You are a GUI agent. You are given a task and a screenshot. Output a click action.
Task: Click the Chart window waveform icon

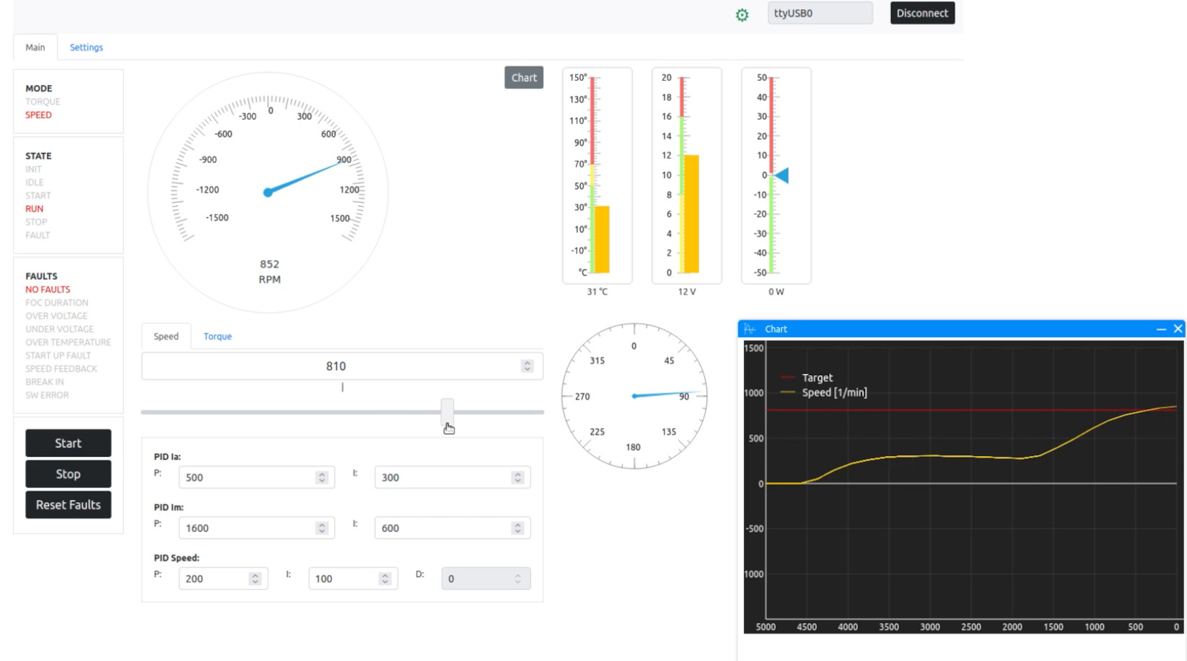point(750,329)
